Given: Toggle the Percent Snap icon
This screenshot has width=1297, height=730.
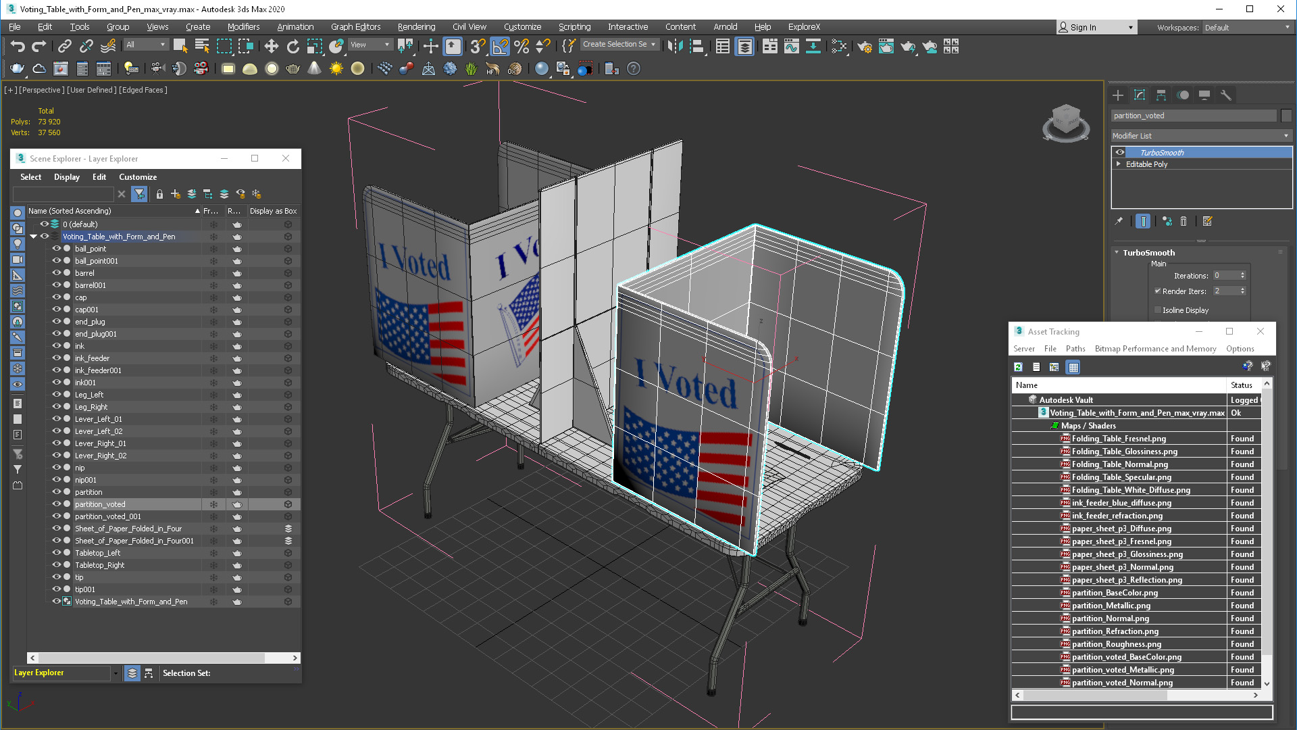Looking at the screenshot, I should click(522, 46).
